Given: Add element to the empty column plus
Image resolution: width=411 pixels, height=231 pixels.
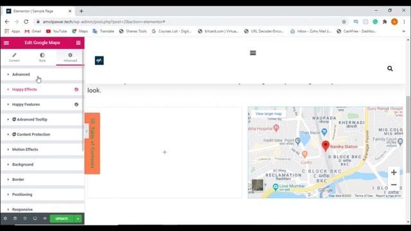Looking at the screenshot, I should tap(164, 152).
